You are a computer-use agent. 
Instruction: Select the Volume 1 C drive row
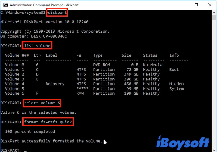click(x=77, y=69)
